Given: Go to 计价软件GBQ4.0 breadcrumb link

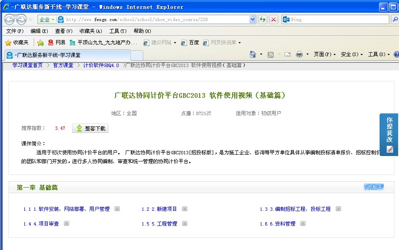Looking at the screenshot, I should (101, 65).
